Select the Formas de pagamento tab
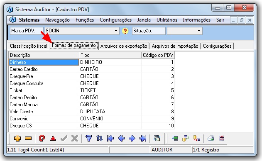The image size is (262, 161). click(73, 45)
